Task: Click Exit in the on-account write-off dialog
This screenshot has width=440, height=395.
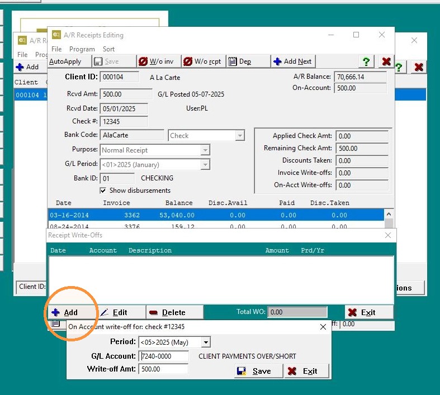Action: coord(307,371)
